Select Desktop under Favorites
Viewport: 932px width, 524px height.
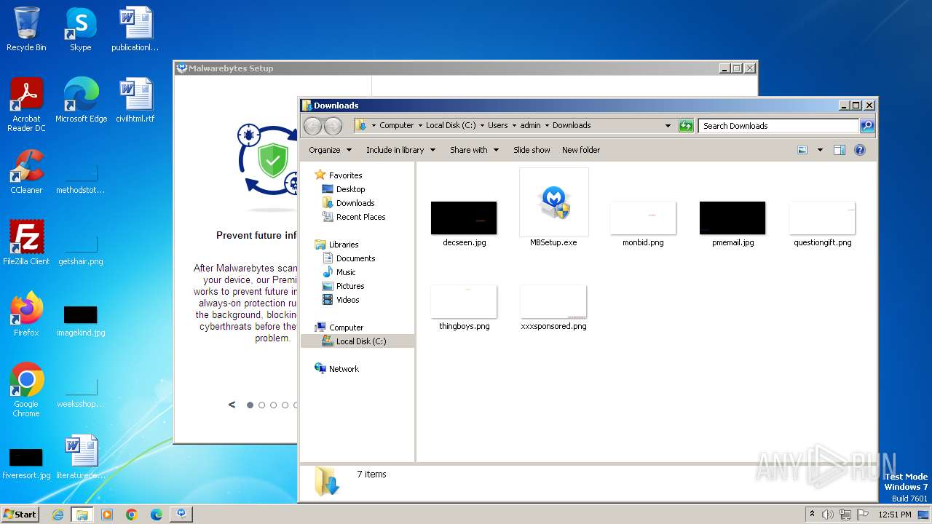[350, 189]
